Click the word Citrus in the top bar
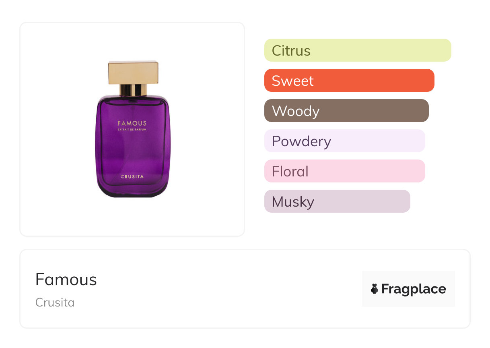The width and height of the screenshot is (490, 348). click(x=291, y=51)
